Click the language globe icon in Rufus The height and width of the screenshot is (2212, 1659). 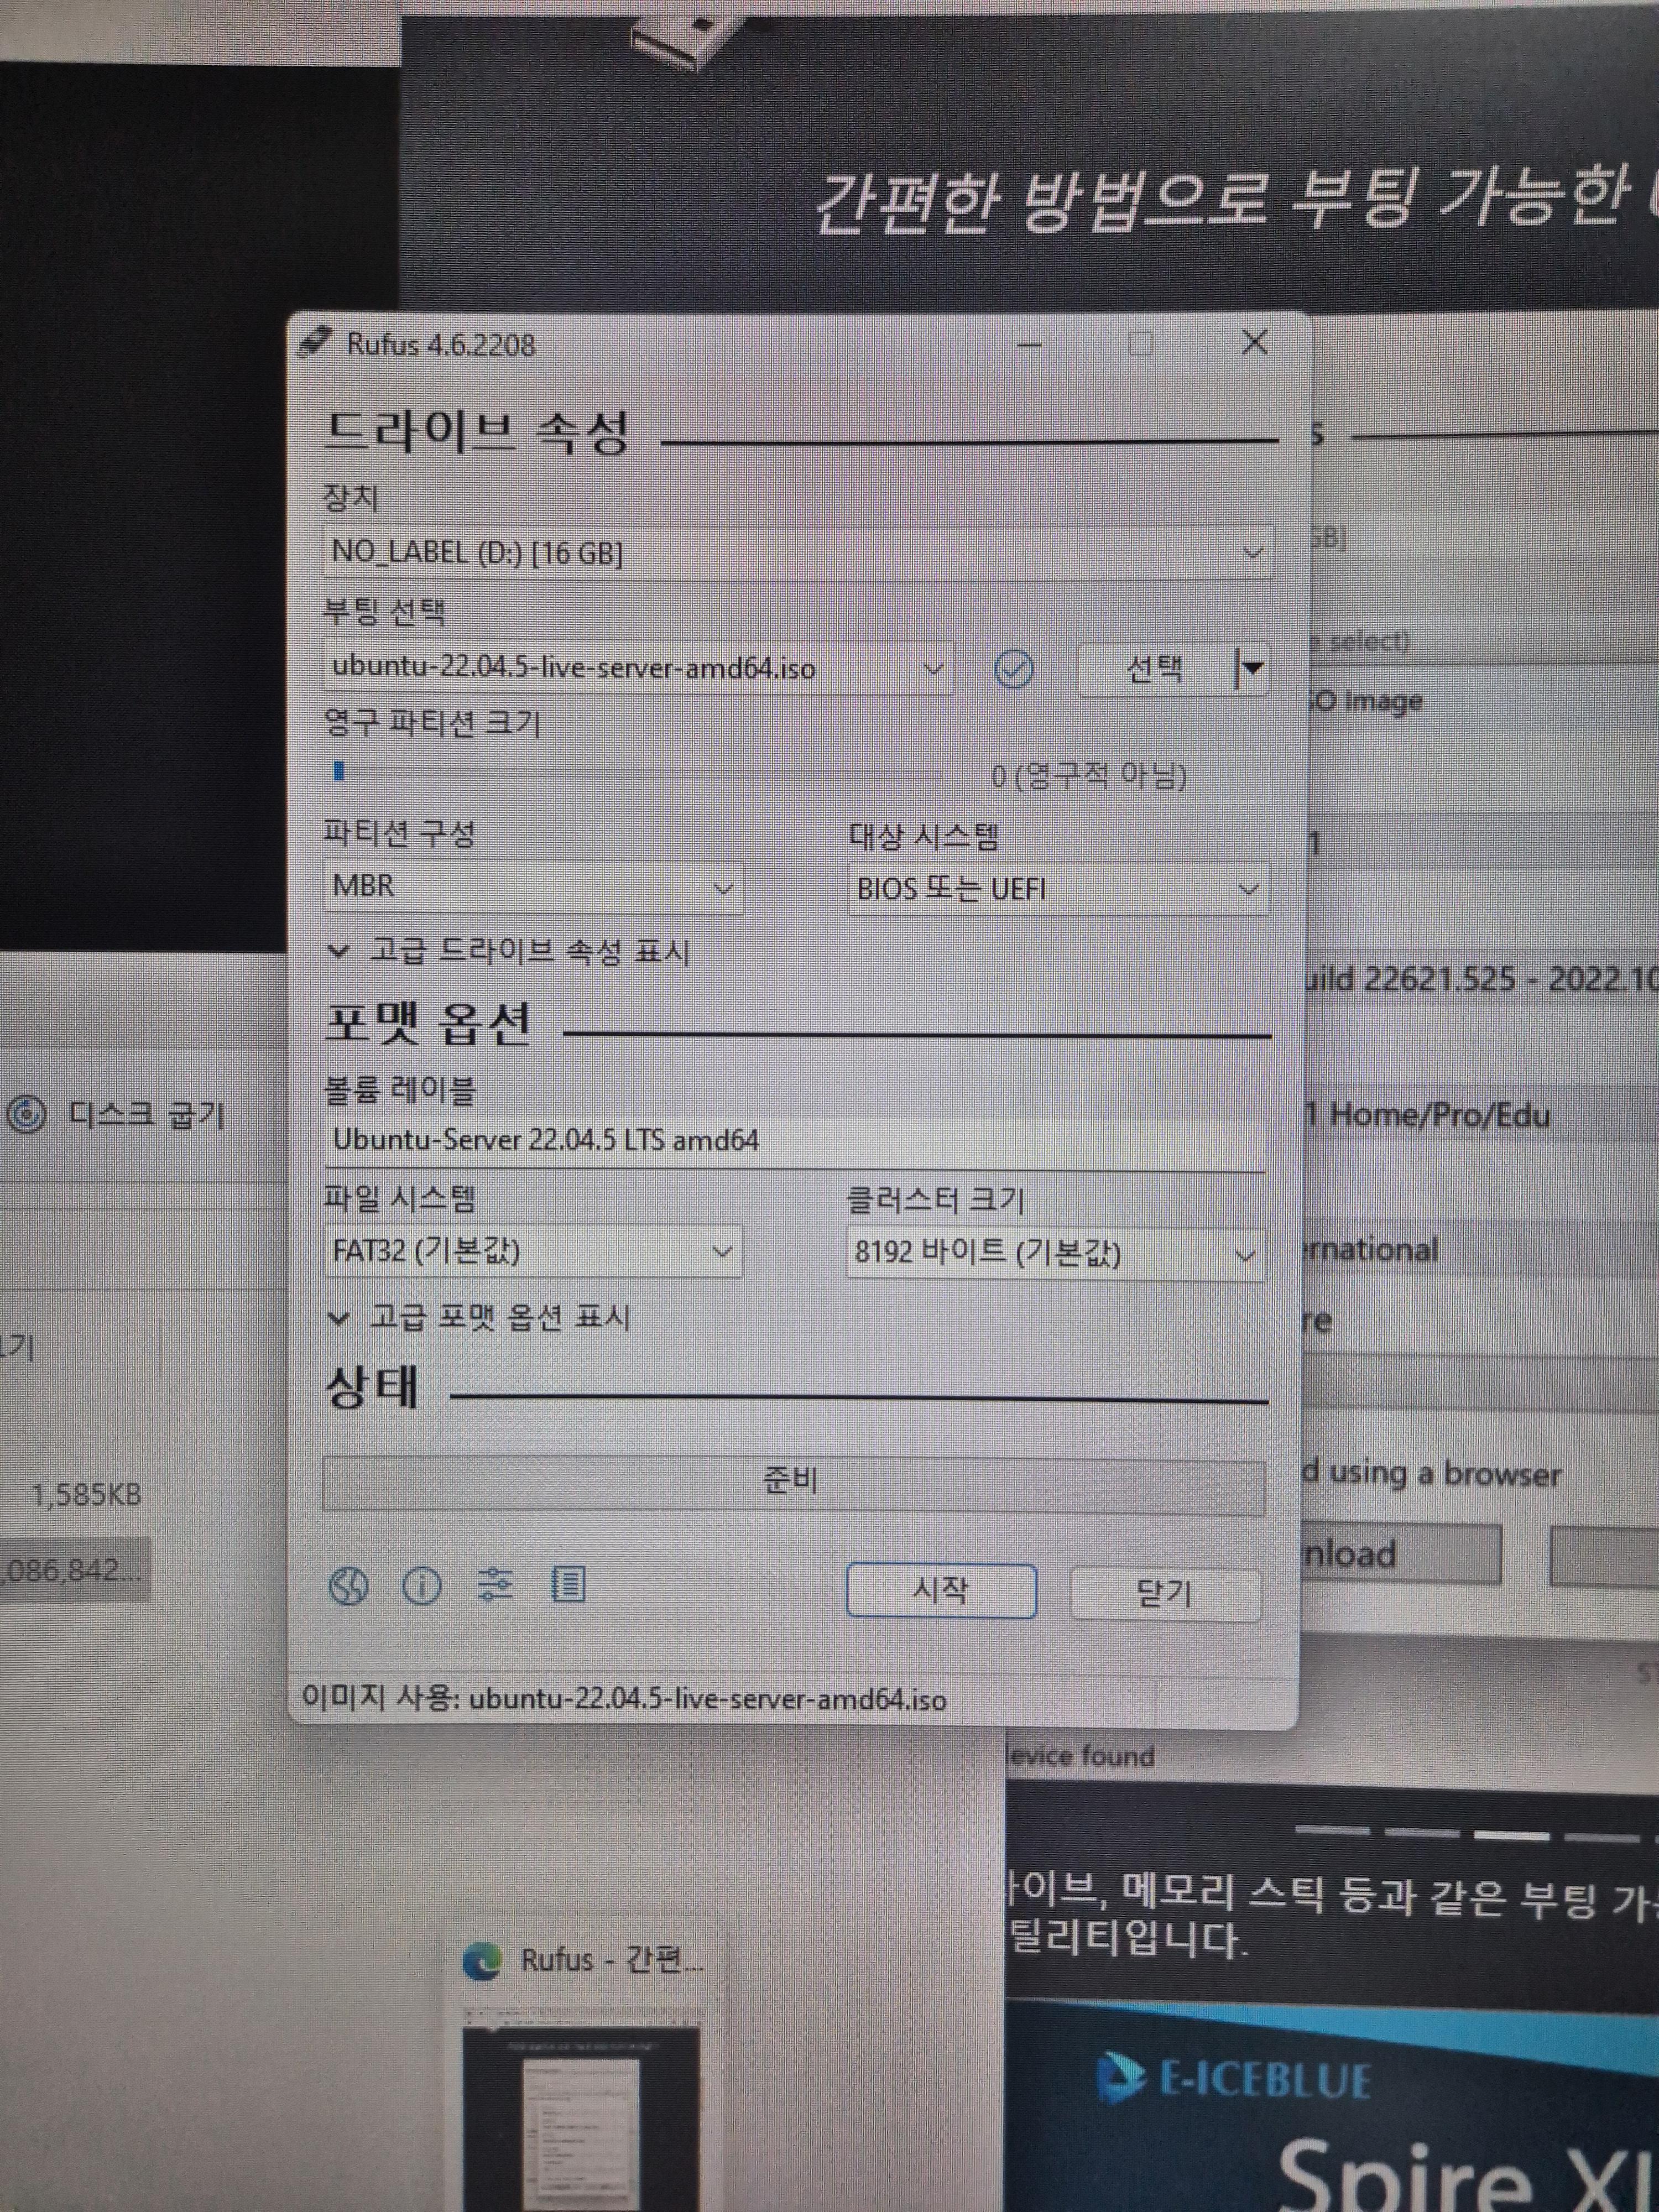[348, 1586]
